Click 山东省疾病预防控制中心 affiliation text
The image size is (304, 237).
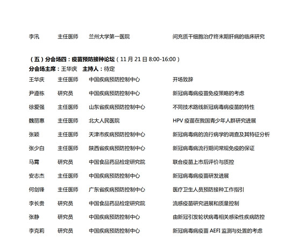(x=117, y=107)
